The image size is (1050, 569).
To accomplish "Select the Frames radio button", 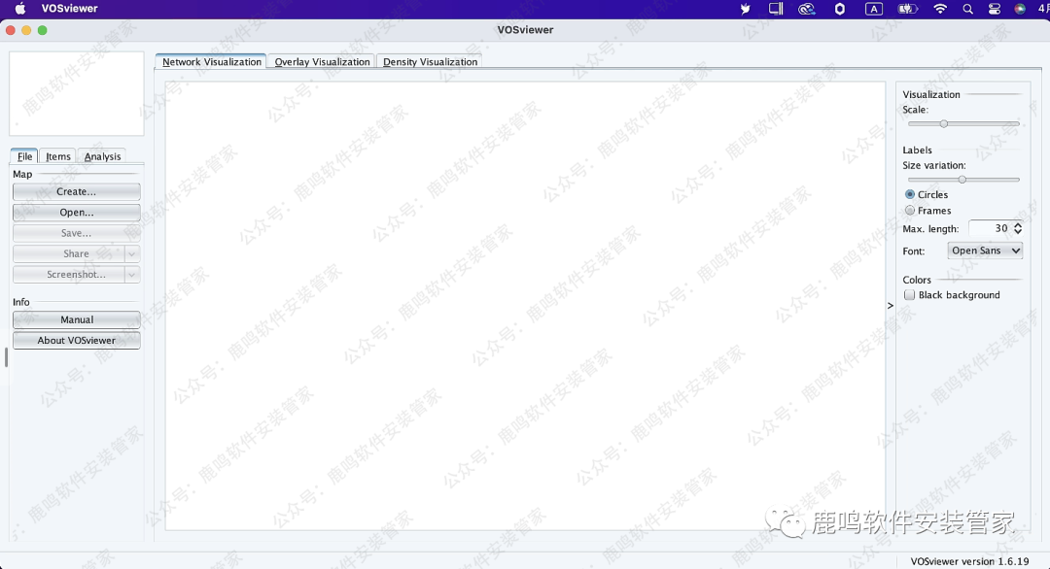I will 910,211.
